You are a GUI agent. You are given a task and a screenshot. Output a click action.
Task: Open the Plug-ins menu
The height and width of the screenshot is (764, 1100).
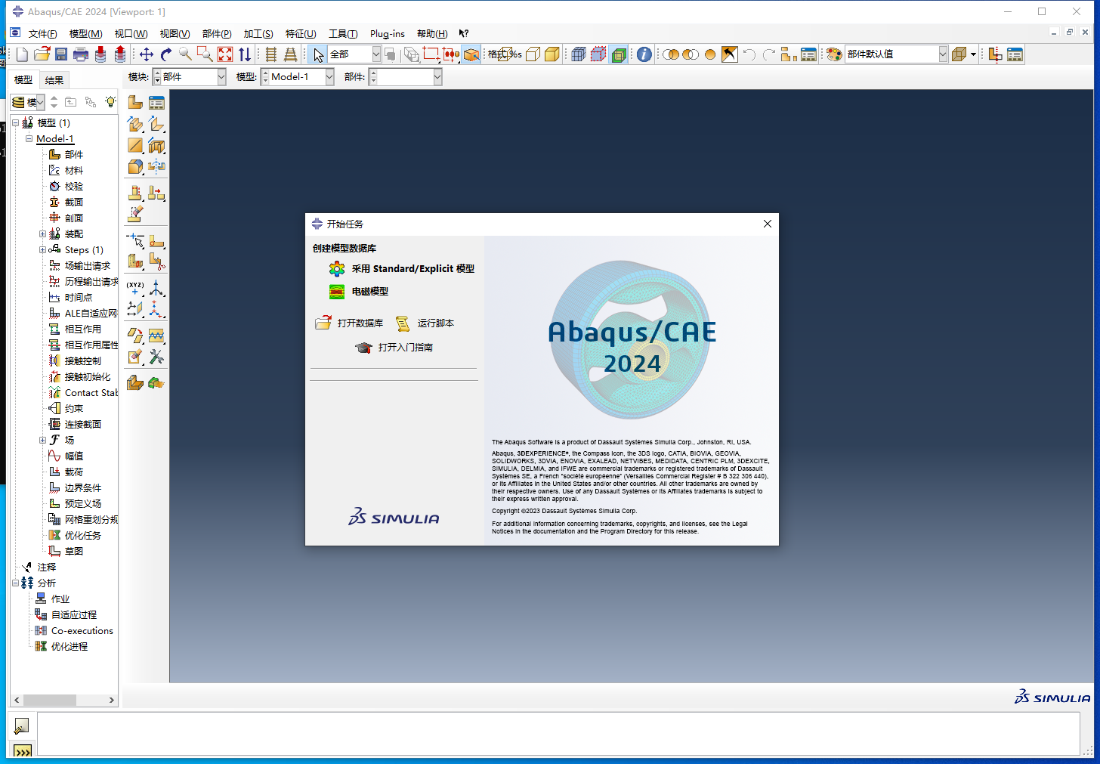point(387,33)
